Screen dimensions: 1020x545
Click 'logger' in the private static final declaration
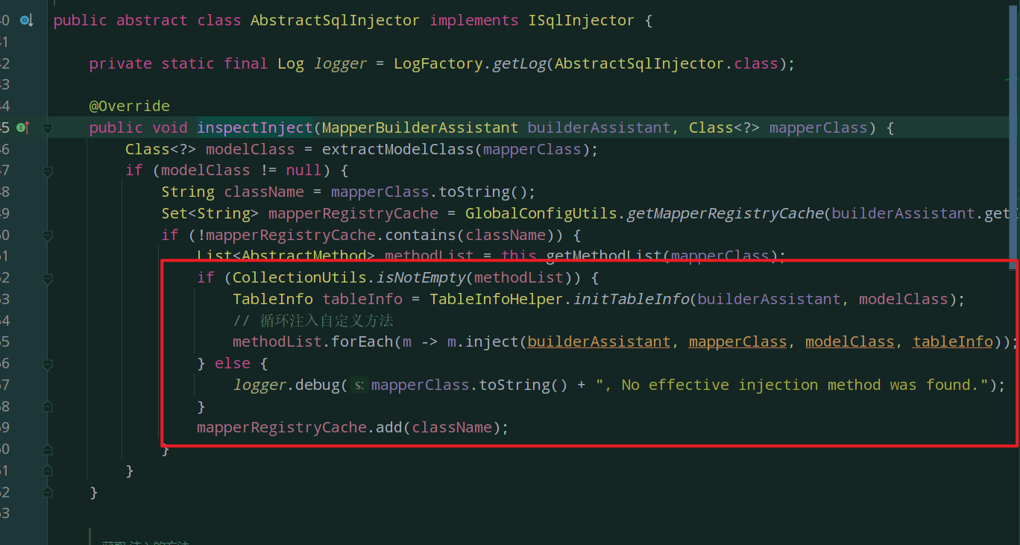pos(340,63)
